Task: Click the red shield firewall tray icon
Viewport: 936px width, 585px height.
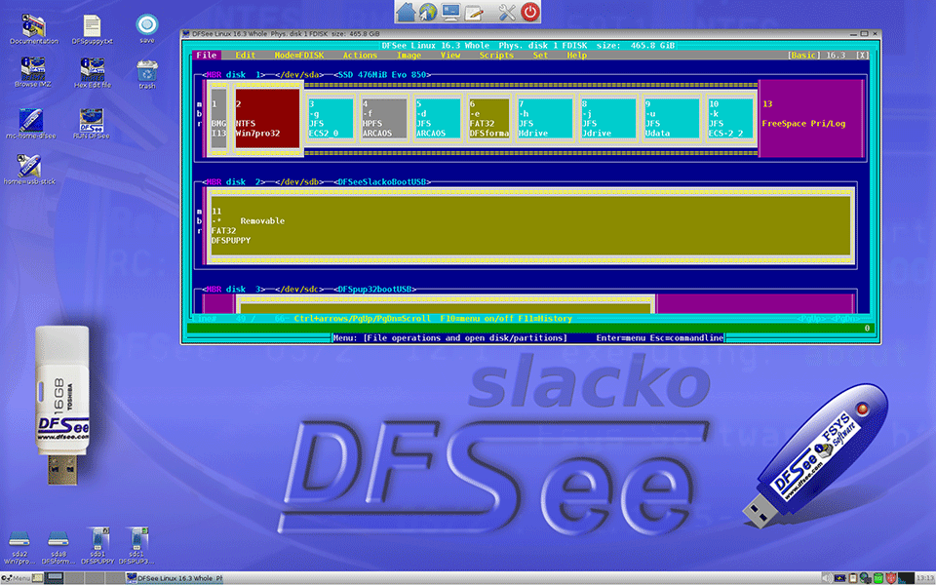Action: (890, 578)
